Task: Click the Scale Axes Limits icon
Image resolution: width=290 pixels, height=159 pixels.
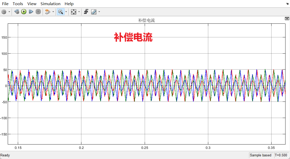Action: click(x=74, y=12)
